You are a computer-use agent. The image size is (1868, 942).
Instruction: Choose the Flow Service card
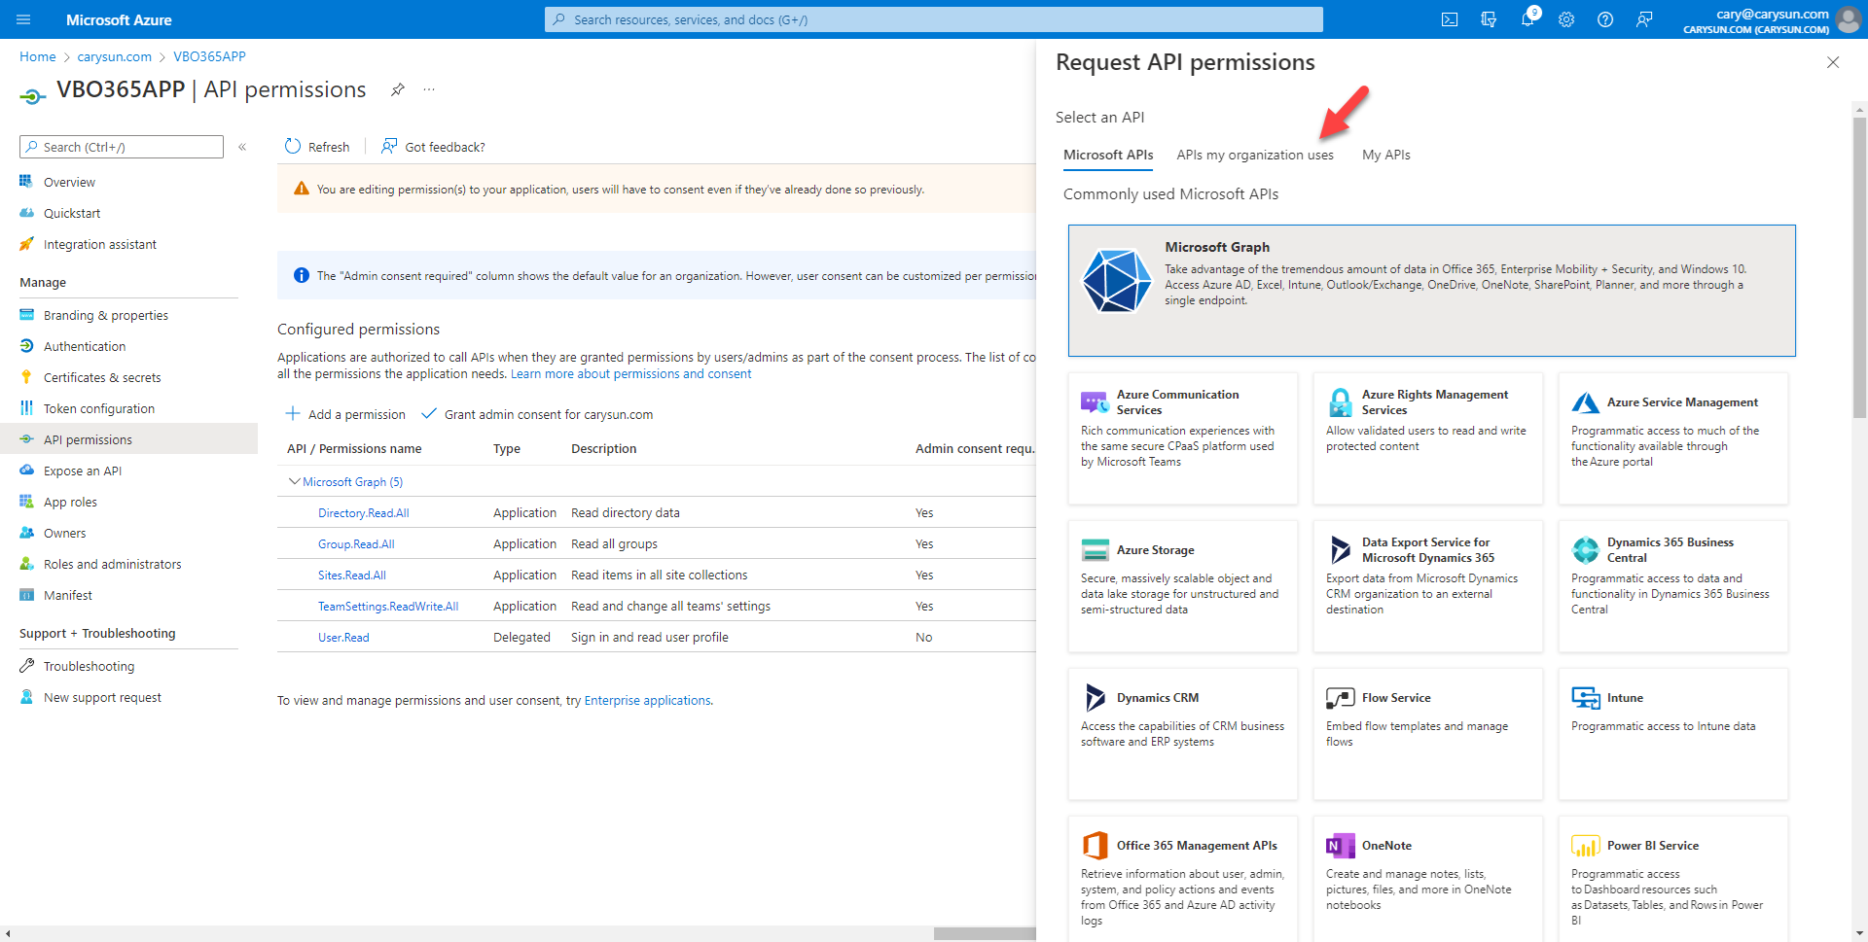1428,734
